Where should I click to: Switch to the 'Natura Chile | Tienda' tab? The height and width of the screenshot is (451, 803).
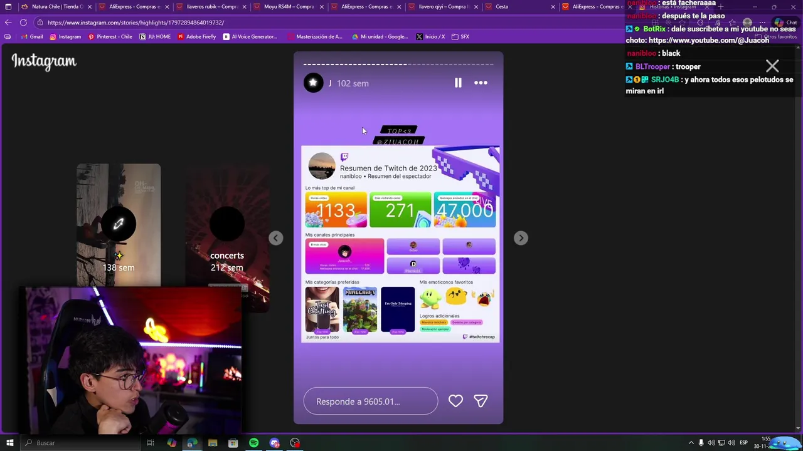[57, 7]
